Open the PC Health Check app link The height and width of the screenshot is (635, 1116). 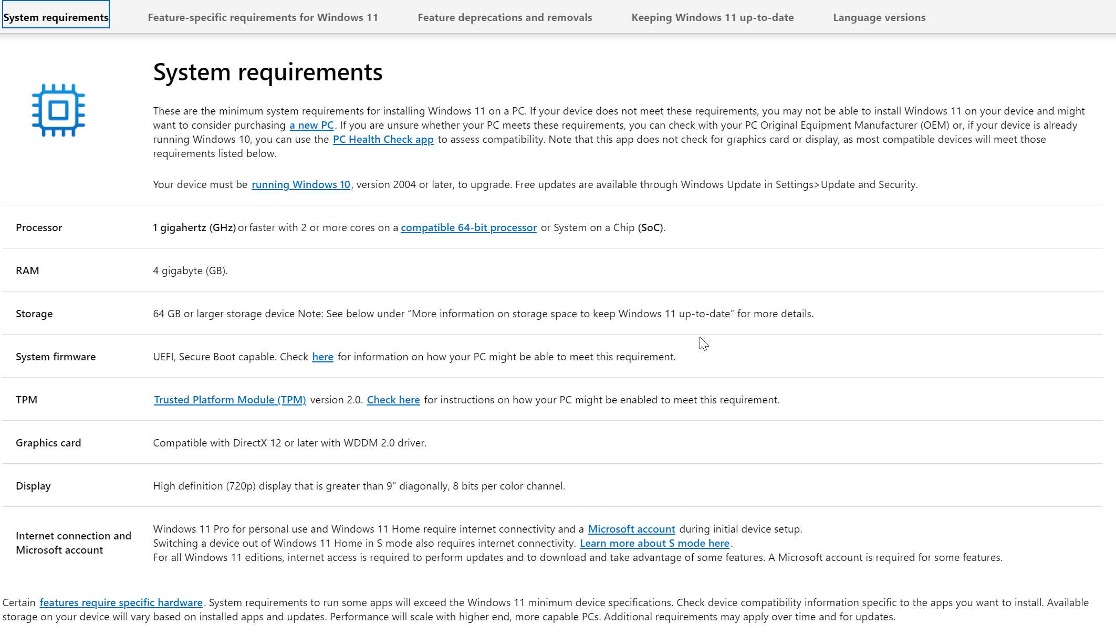click(383, 140)
